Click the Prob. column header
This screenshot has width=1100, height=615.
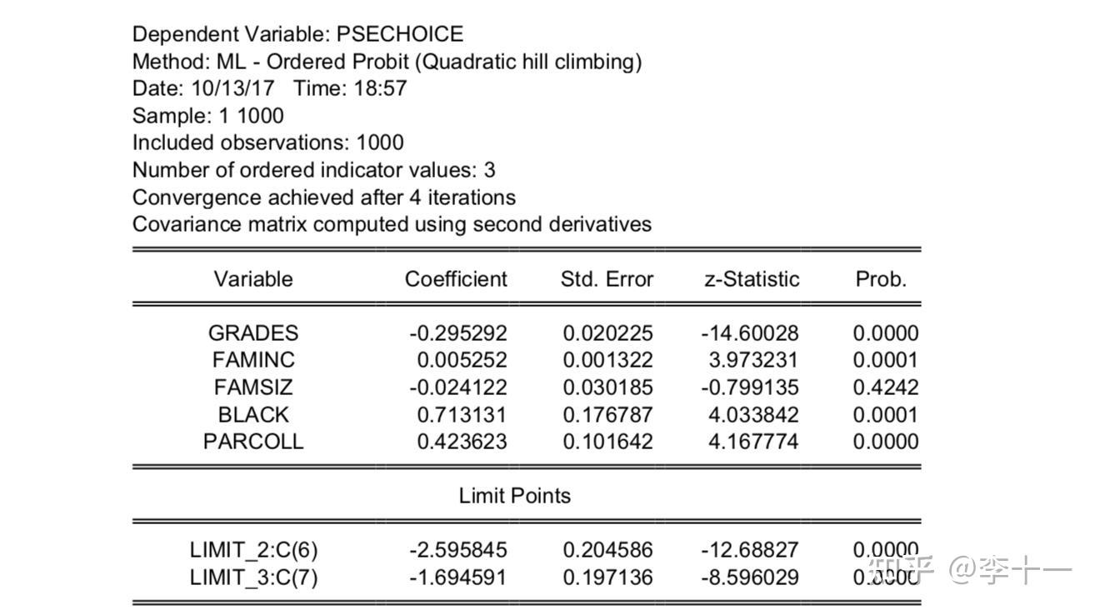point(881,278)
